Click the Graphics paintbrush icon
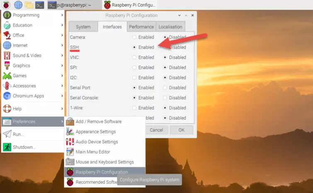The height and width of the screenshot is (193, 313). (x=7, y=65)
